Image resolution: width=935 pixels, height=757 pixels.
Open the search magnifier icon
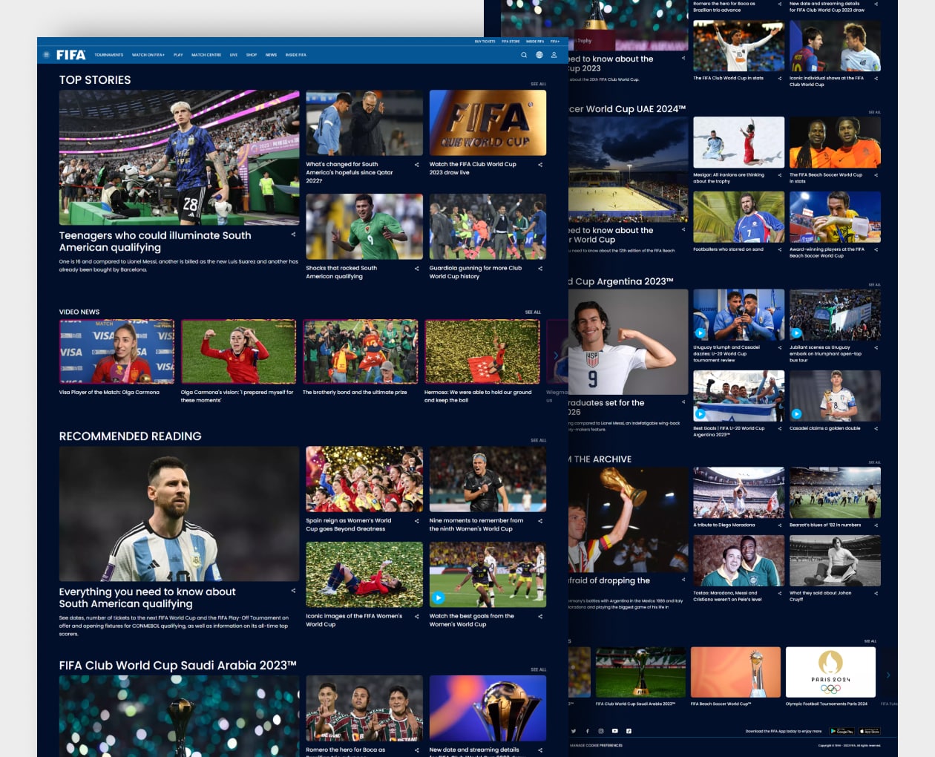pos(524,55)
